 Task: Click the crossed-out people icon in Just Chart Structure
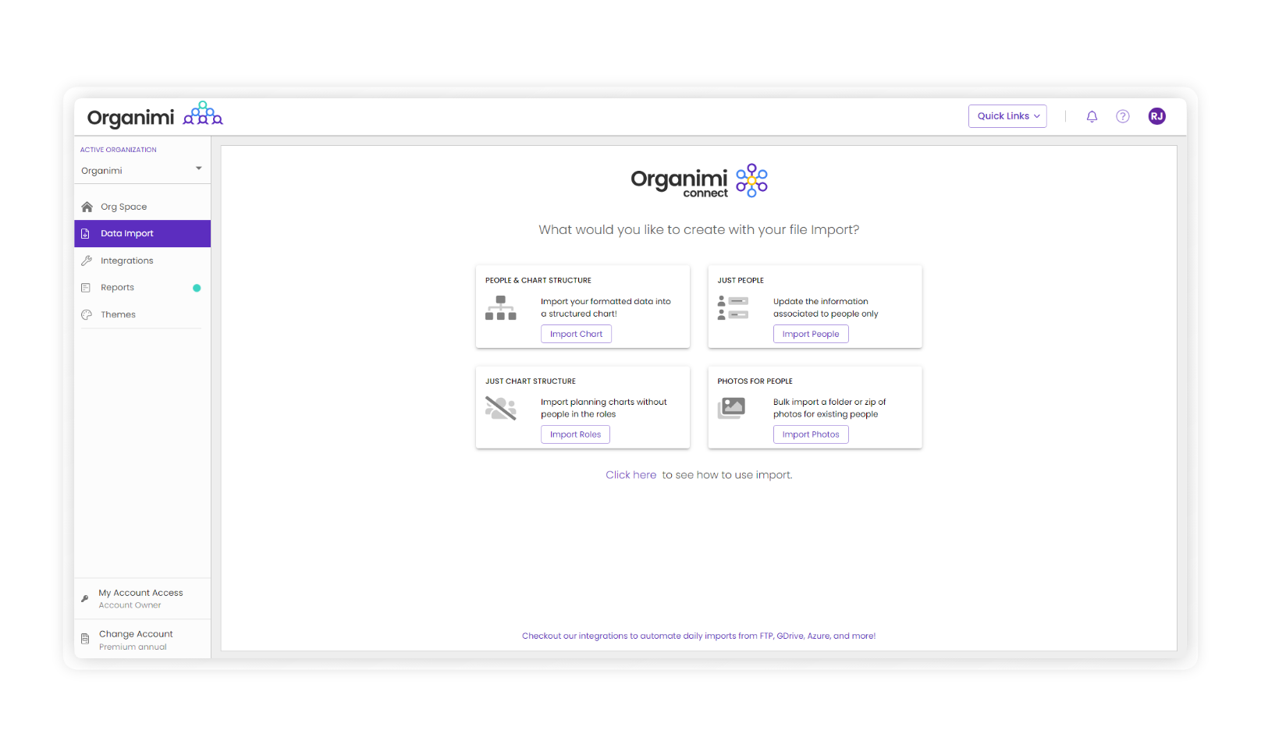point(501,408)
